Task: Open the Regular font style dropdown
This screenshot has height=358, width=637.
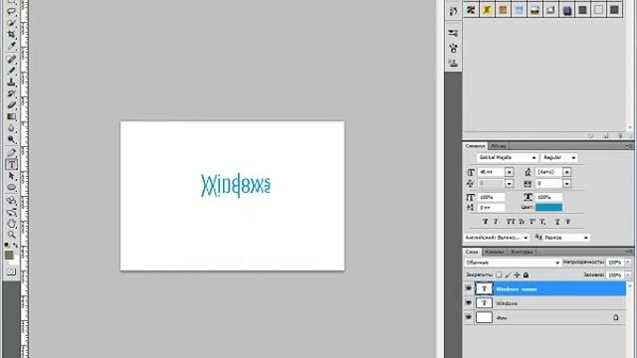Action: [559, 157]
